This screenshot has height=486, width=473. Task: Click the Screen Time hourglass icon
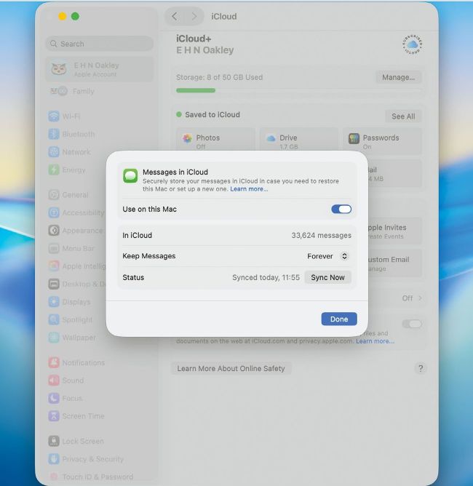point(54,416)
